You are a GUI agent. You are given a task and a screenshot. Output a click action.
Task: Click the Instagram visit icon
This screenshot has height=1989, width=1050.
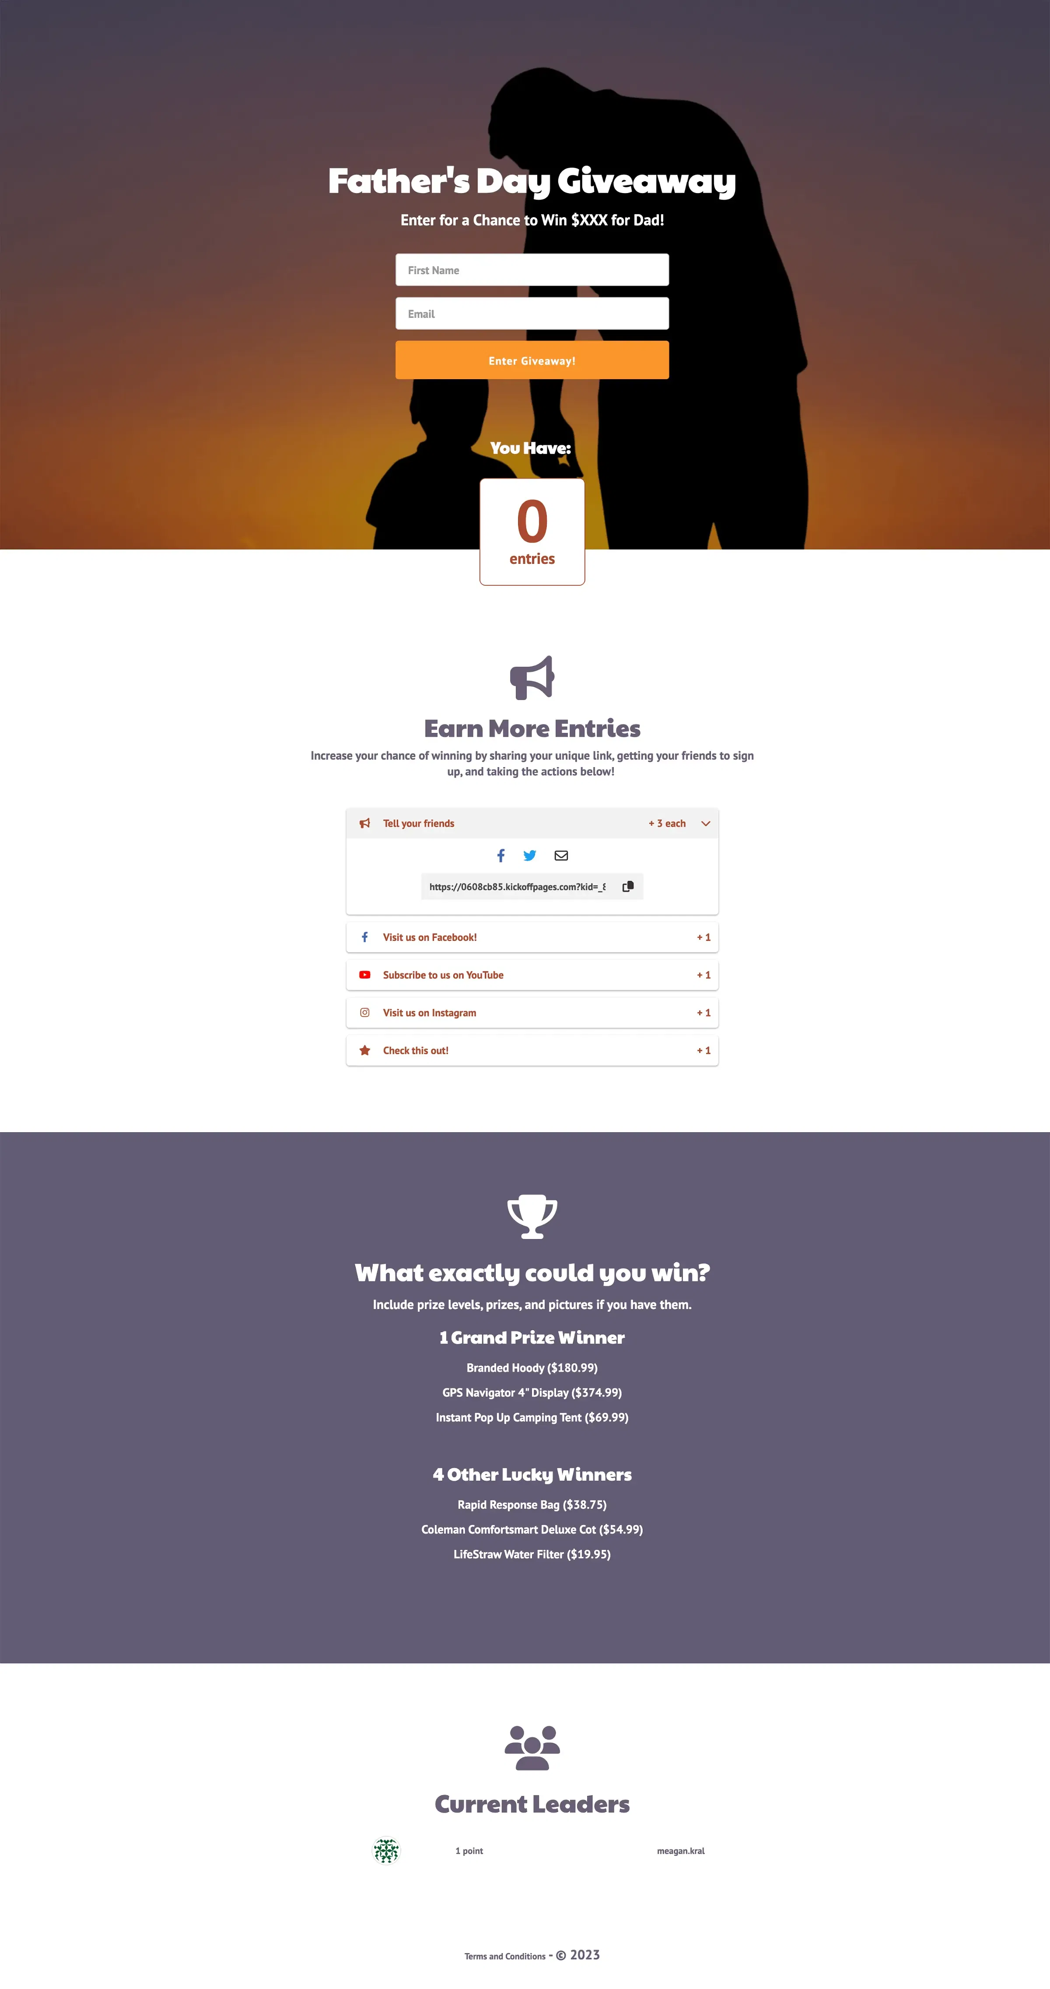[365, 1013]
